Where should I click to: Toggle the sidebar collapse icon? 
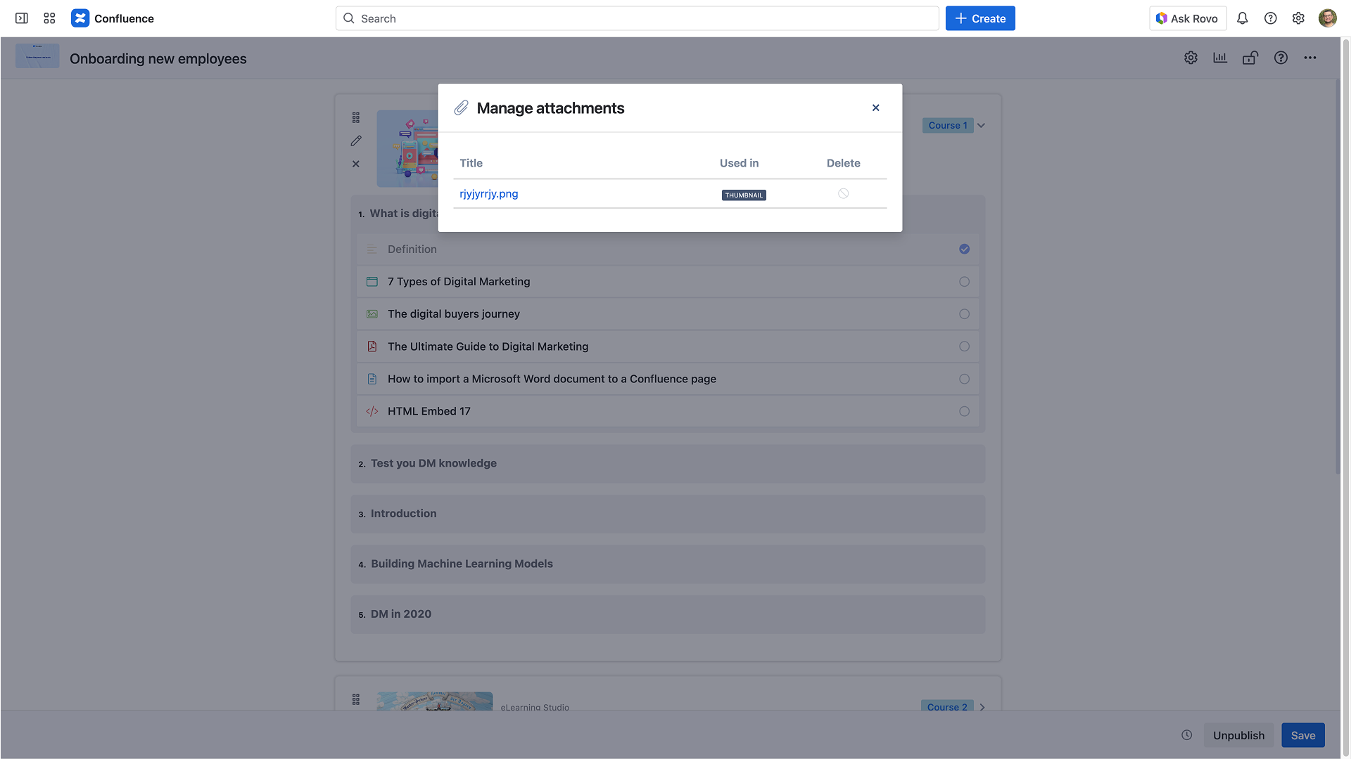22,18
